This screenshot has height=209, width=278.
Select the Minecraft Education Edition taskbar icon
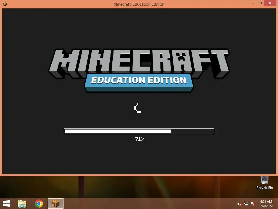coord(56,204)
